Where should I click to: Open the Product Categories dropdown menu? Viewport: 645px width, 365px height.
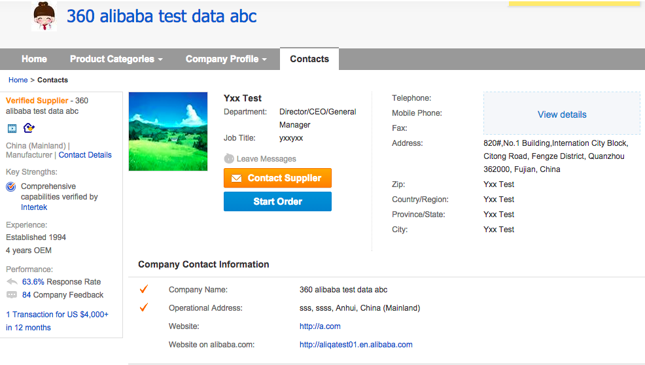coord(116,59)
